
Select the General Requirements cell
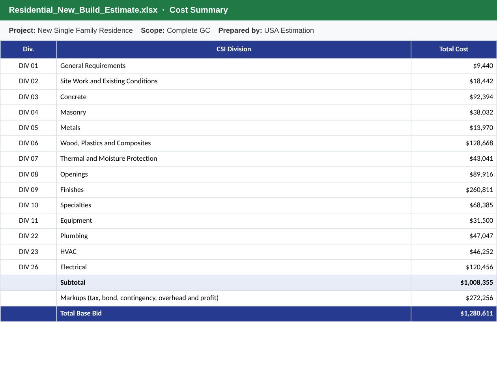[x=234, y=66]
